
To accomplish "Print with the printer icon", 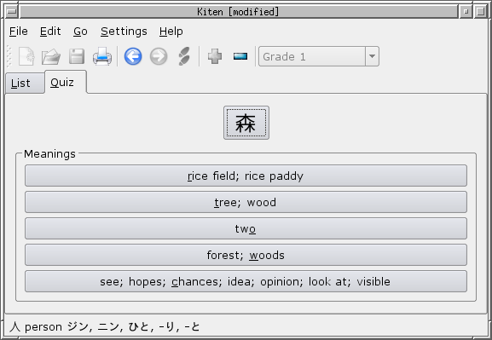I will [x=102, y=56].
